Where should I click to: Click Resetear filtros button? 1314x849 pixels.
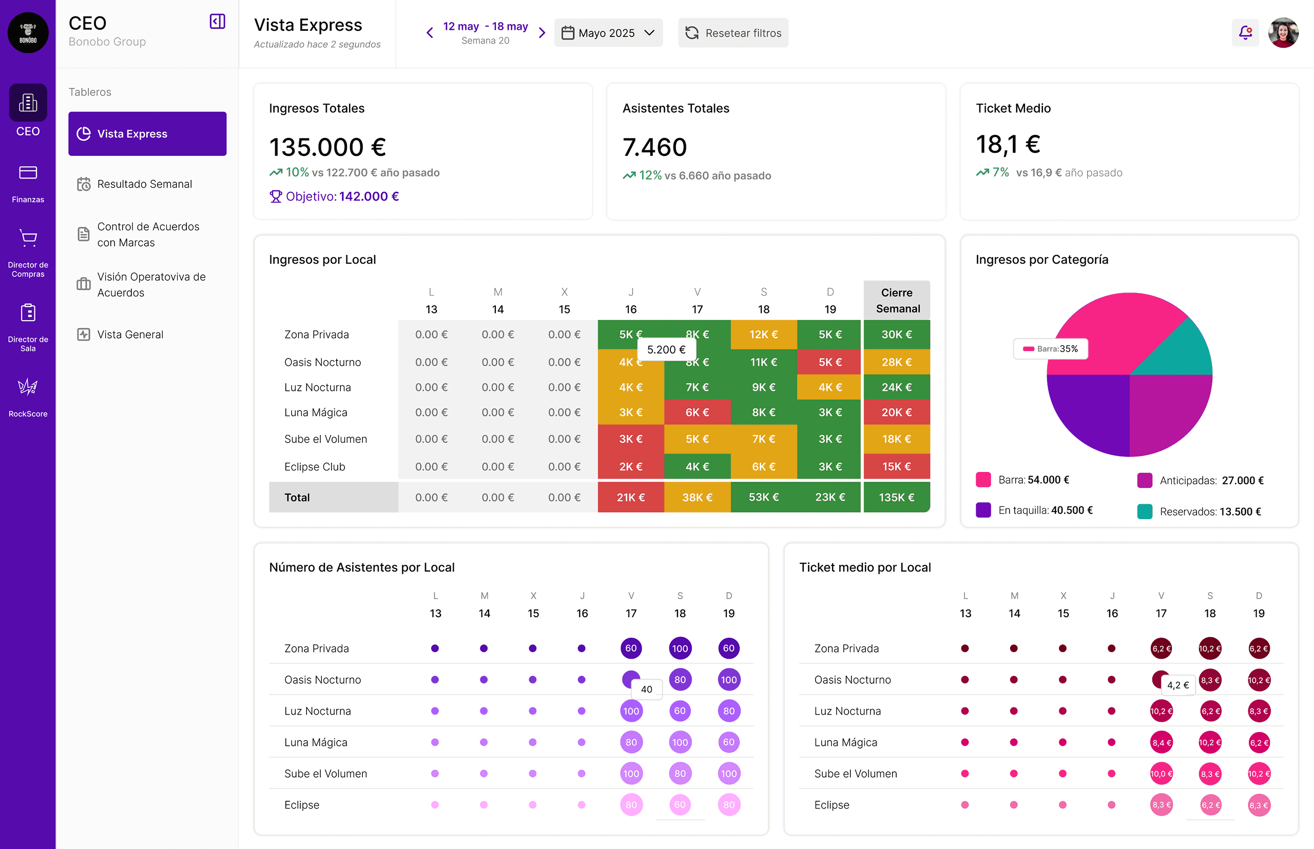point(732,32)
